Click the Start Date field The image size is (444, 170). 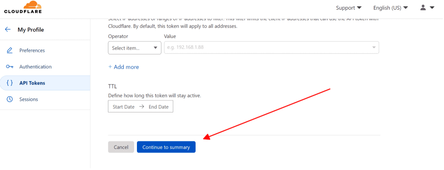click(124, 107)
